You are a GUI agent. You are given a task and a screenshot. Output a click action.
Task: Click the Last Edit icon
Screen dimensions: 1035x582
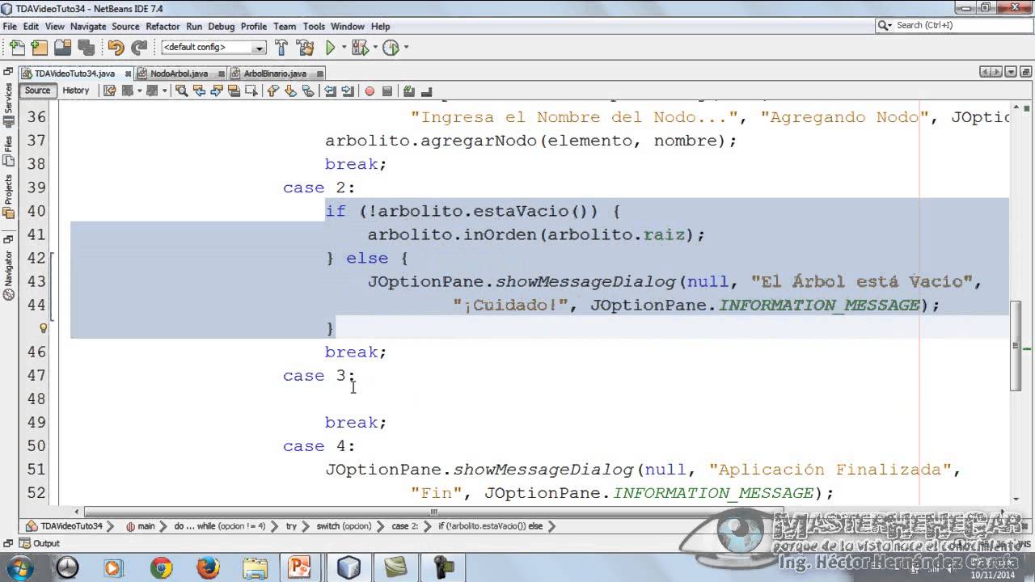(109, 91)
